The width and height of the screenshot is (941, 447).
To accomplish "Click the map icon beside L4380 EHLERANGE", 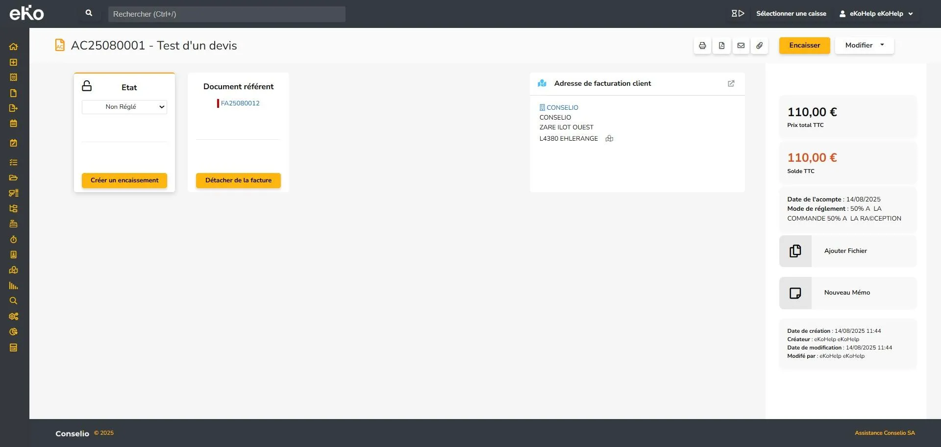I will tap(609, 139).
